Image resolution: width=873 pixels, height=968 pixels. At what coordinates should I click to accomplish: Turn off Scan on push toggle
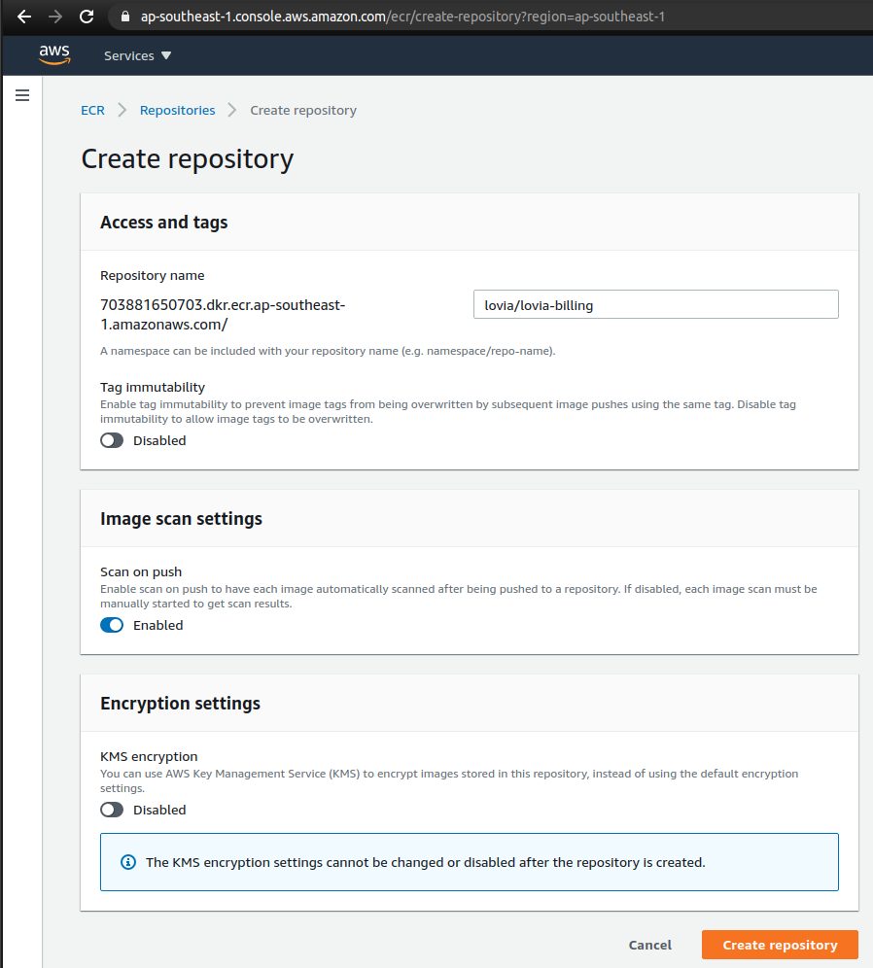[x=112, y=625]
